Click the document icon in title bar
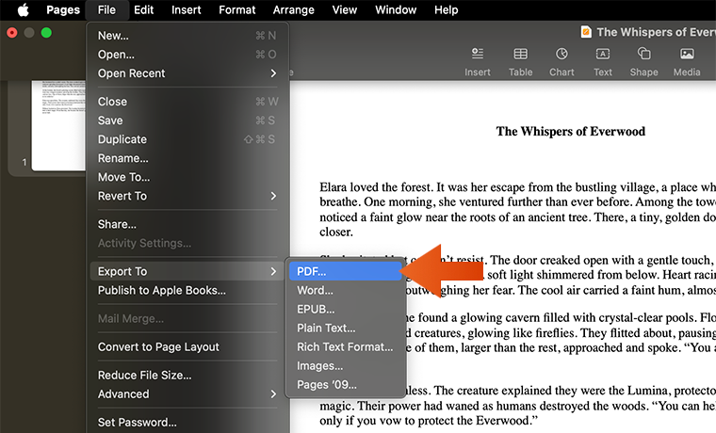The height and width of the screenshot is (433, 716). point(586,32)
